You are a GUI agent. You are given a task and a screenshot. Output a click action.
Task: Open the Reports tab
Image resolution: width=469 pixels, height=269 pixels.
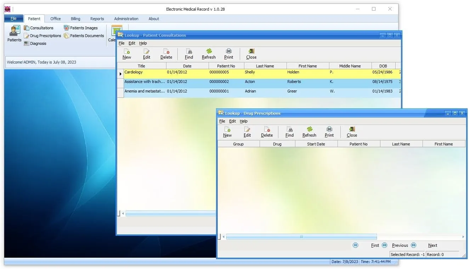(97, 19)
